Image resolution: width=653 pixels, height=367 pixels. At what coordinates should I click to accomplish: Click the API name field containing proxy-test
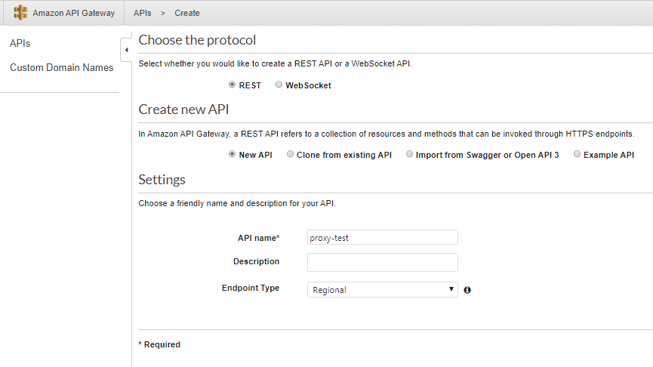382,237
